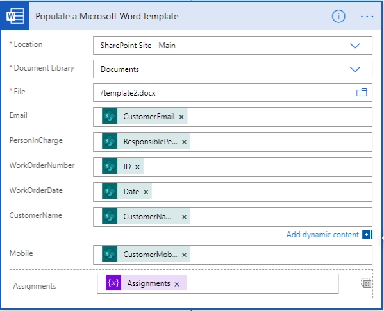The image size is (384, 311).
Task: Remove the ResponsiblePe... token
Action: pos(184,142)
